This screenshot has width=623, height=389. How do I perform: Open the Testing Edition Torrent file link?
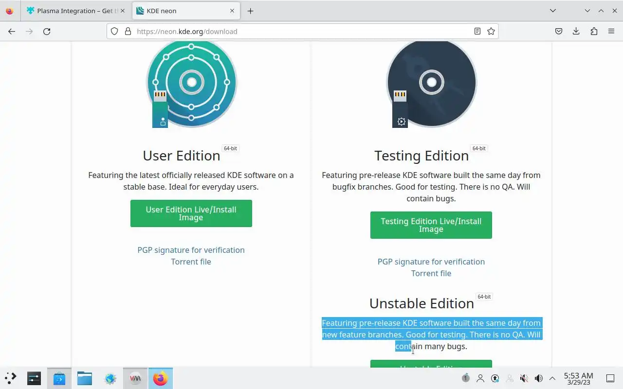(x=431, y=273)
